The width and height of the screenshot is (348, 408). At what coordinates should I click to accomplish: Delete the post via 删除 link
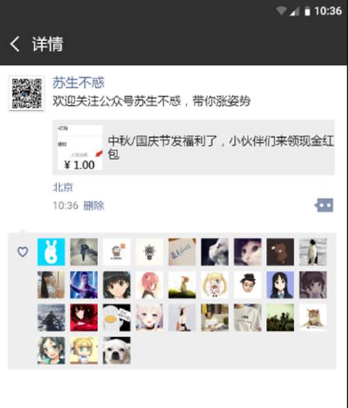click(x=94, y=205)
